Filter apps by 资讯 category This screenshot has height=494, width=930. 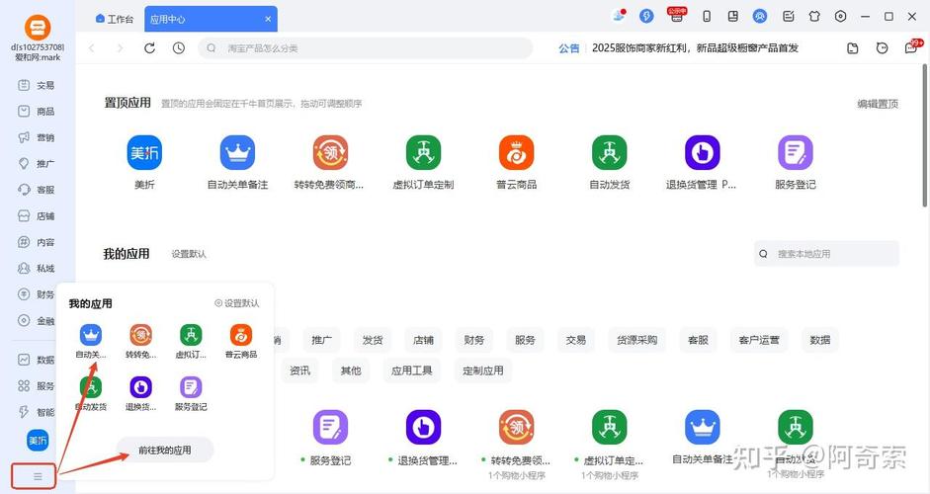coord(299,370)
